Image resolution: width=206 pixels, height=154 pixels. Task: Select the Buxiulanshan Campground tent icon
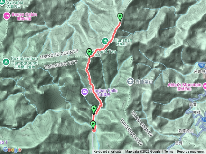coord(6,62)
